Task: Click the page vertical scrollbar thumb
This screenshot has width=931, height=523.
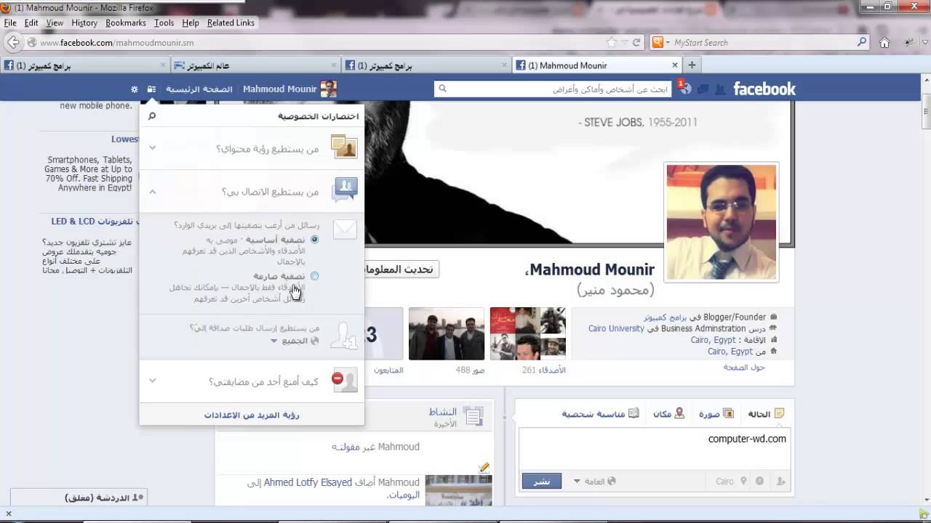Action: point(925,111)
